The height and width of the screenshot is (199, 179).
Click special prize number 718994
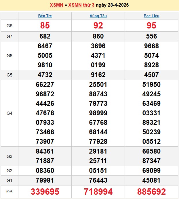[x=98, y=192]
